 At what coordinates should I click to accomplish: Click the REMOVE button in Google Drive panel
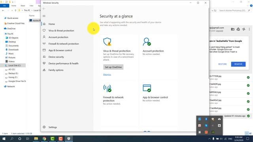(238, 64)
